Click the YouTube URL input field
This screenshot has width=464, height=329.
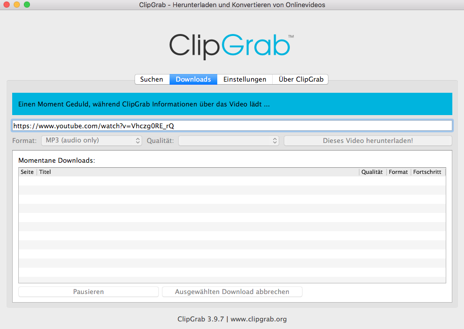tap(233, 126)
